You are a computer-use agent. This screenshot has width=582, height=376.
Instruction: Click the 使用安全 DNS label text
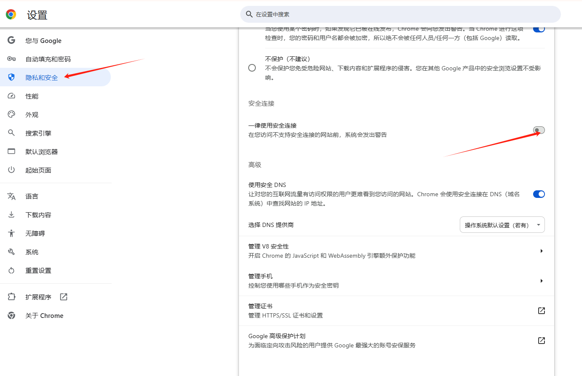coord(267,185)
